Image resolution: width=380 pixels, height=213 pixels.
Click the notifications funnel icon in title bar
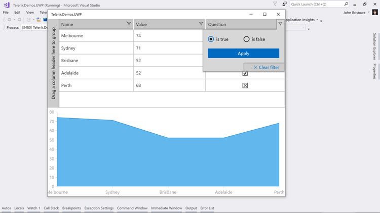click(x=275, y=4)
